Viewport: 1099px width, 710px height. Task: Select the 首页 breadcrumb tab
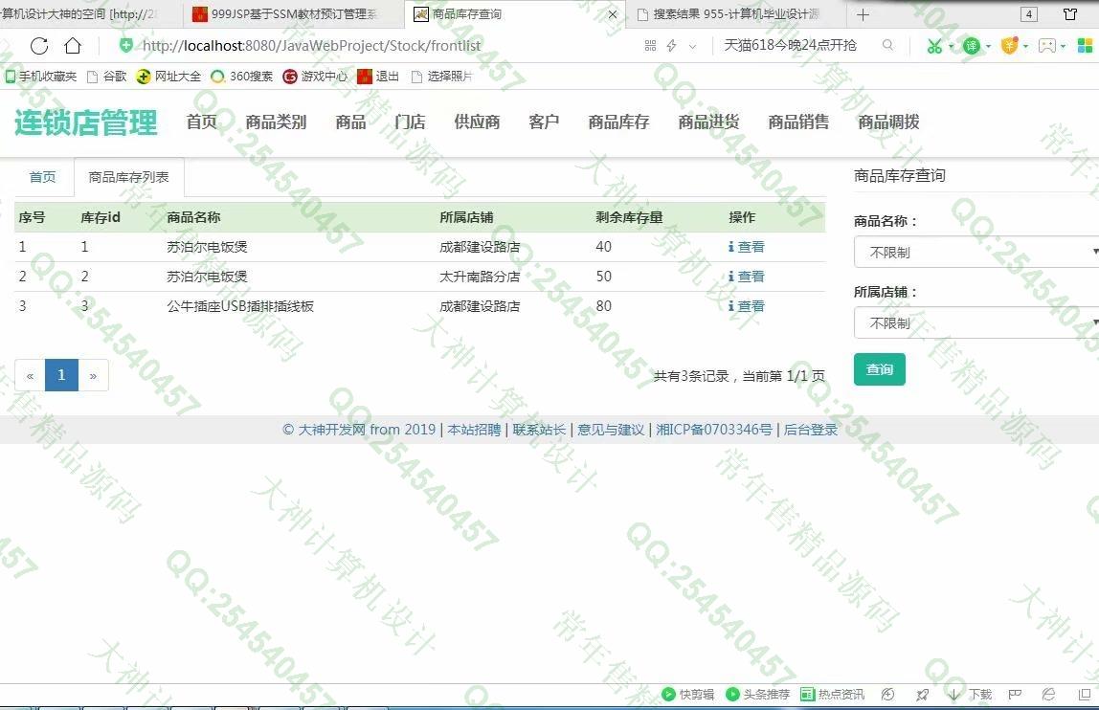pyautogui.click(x=43, y=177)
